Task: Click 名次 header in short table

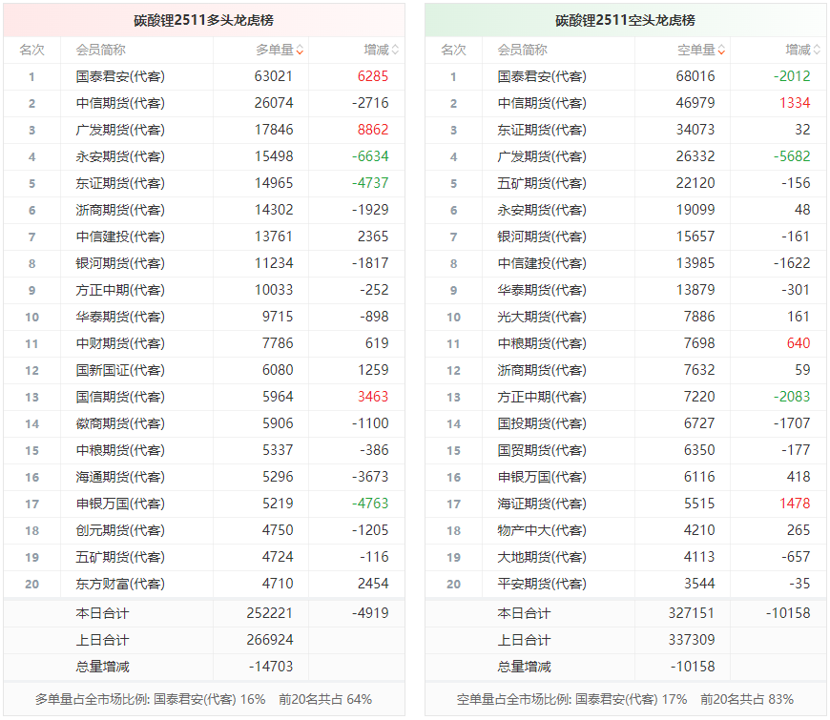Action: tap(454, 51)
